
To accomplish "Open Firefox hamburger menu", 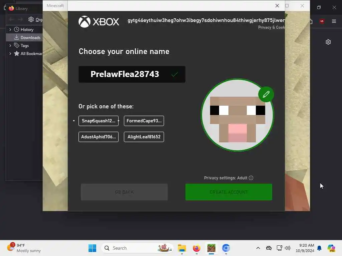I will pyautogui.click(x=334, y=21).
